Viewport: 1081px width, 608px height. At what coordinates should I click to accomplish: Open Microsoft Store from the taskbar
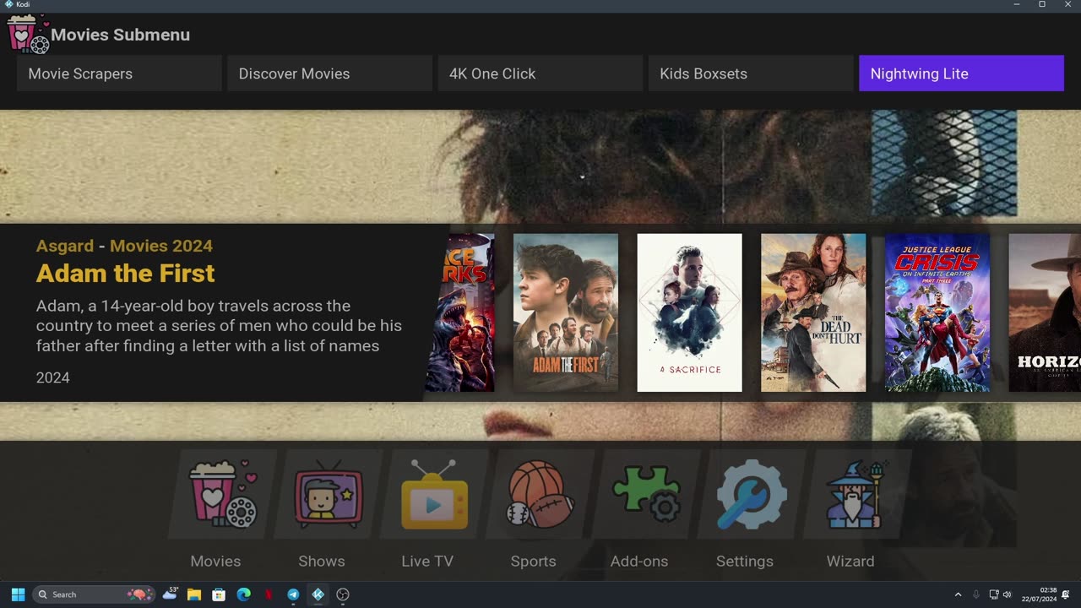tap(219, 594)
